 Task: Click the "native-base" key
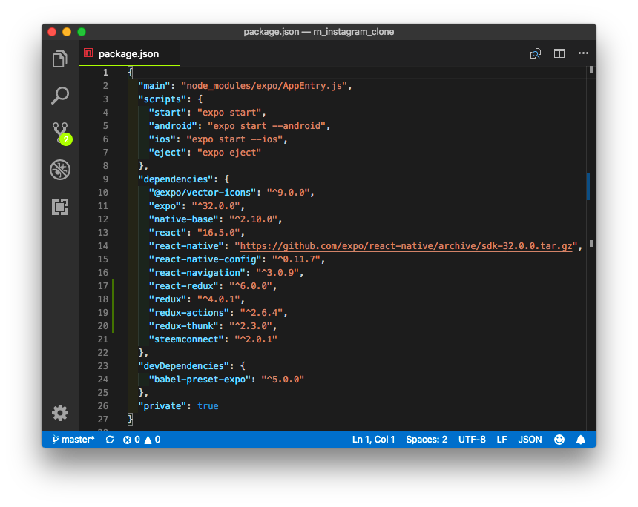pos(183,219)
